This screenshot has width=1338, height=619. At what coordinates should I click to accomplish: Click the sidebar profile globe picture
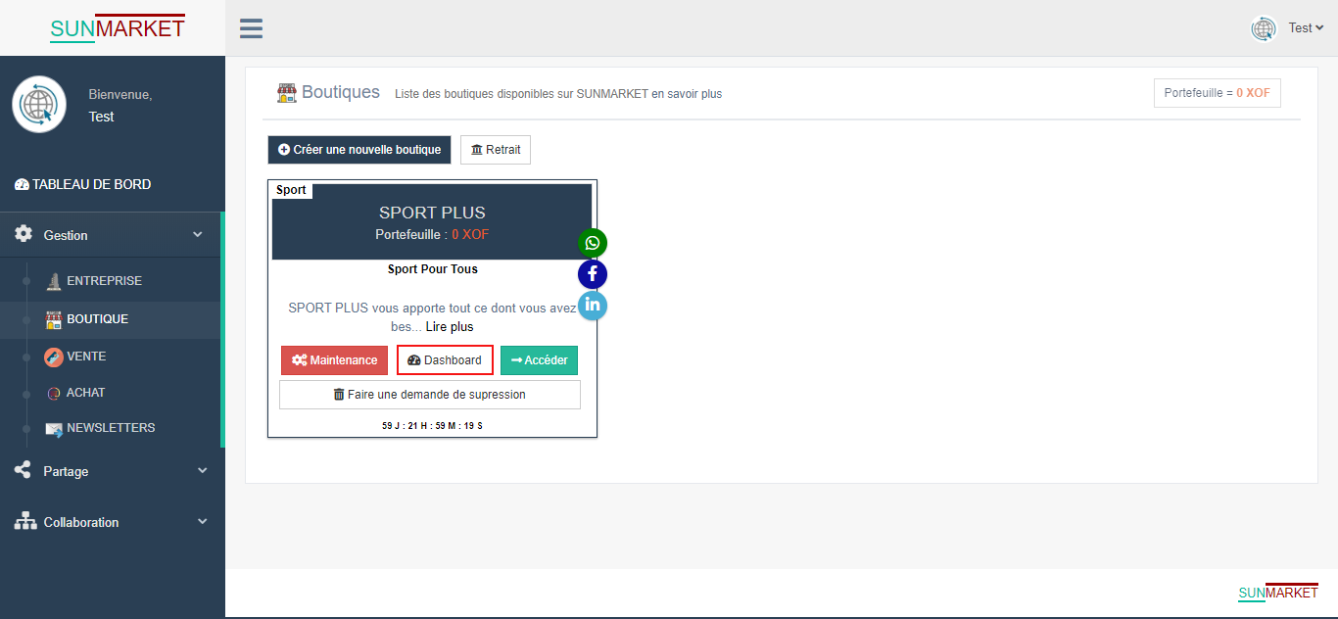(39, 104)
